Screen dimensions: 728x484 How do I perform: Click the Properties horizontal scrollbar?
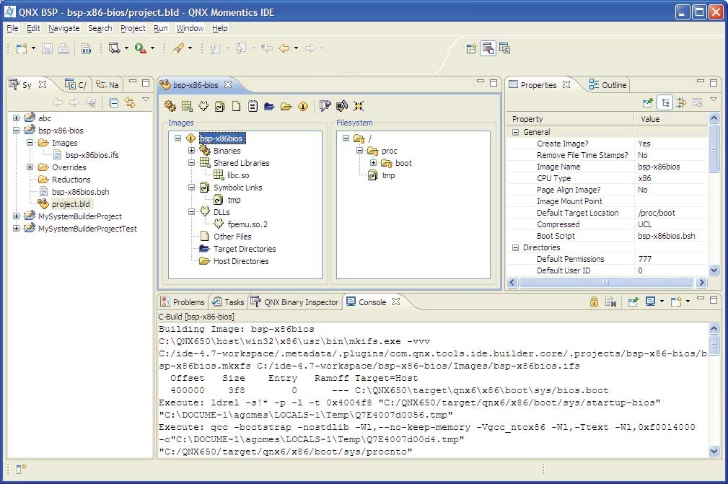(x=605, y=282)
